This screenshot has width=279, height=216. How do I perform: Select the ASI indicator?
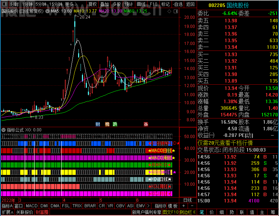click(130, 206)
